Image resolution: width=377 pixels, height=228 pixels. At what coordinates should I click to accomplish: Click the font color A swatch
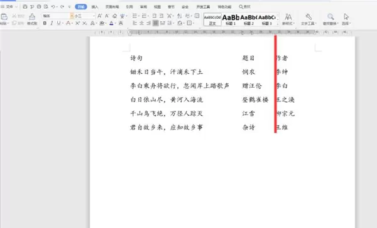pyautogui.click(x=111, y=23)
